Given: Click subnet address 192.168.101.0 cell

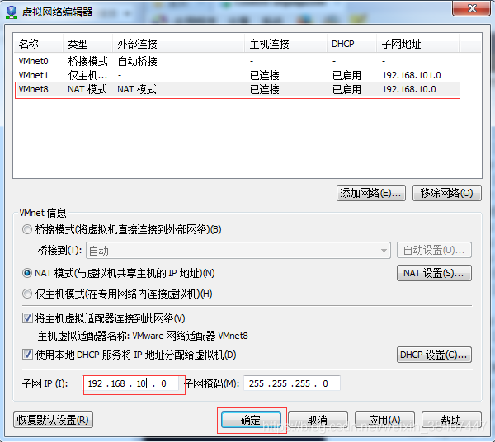Looking at the screenshot, I should 412,75.
